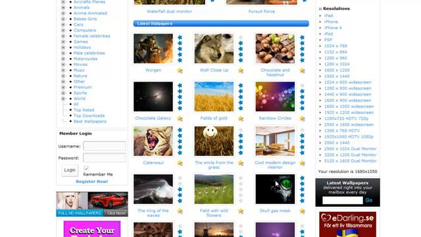Click favorite star icon beside The smile from the grass
Viewport: 421px width, 237px height.
pyautogui.click(x=241, y=163)
